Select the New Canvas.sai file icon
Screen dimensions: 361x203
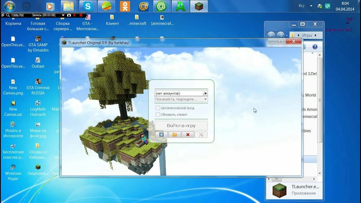coord(13,109)
